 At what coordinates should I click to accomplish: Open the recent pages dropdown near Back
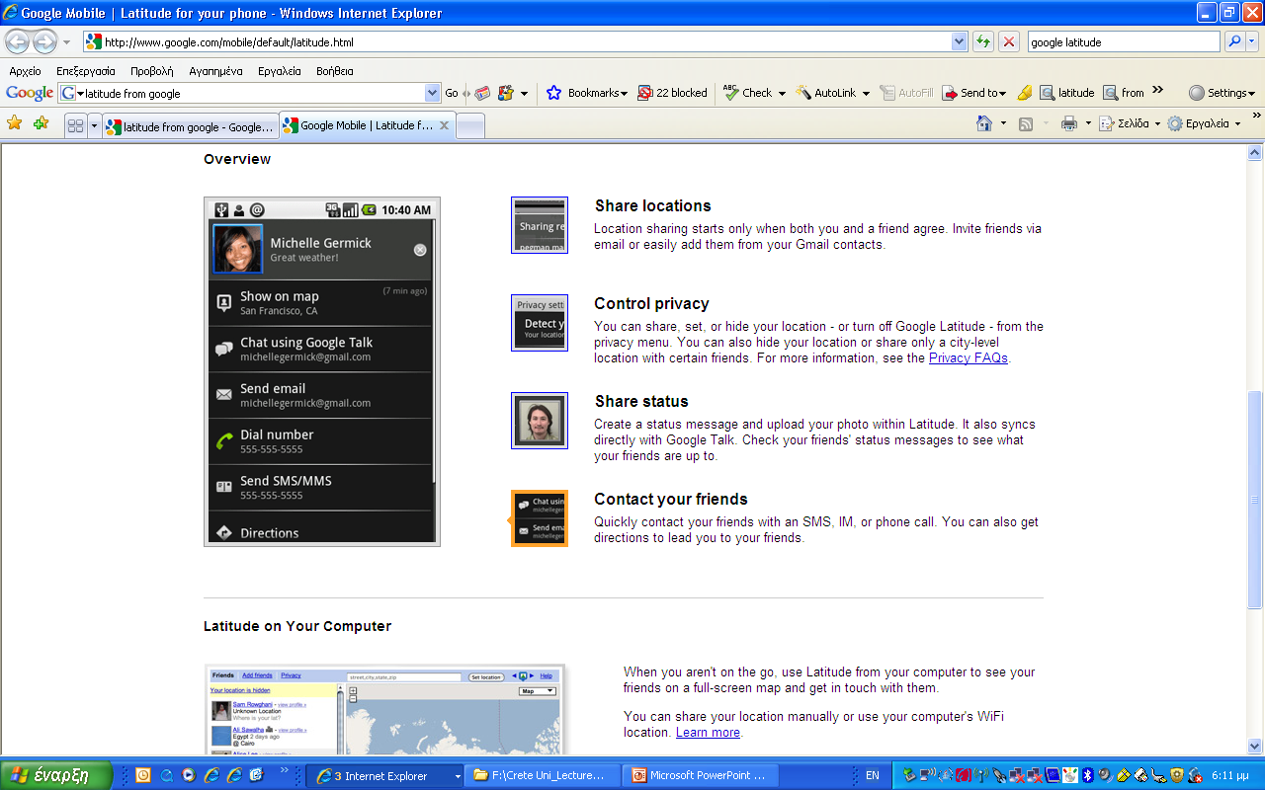point(66,42)
